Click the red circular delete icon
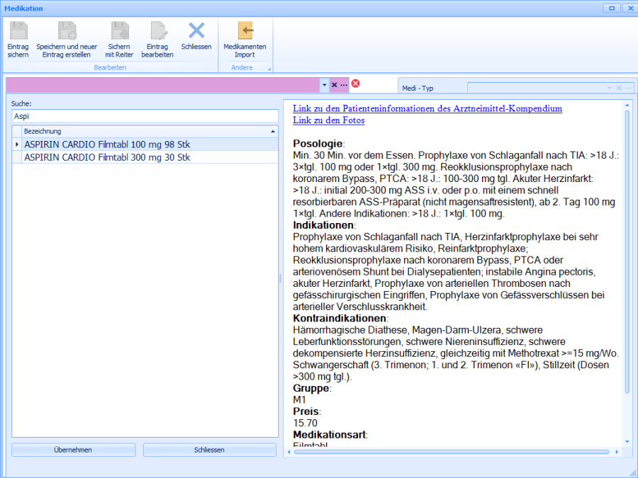Image resolution: width=638 pixels, height=478 pixels. [x=356, y=84]
